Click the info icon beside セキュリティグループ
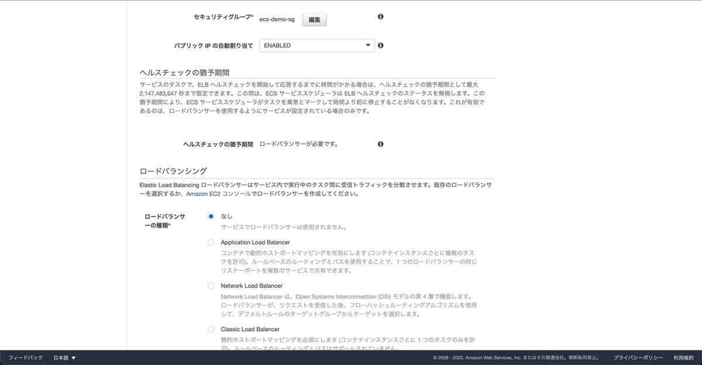 380,17
